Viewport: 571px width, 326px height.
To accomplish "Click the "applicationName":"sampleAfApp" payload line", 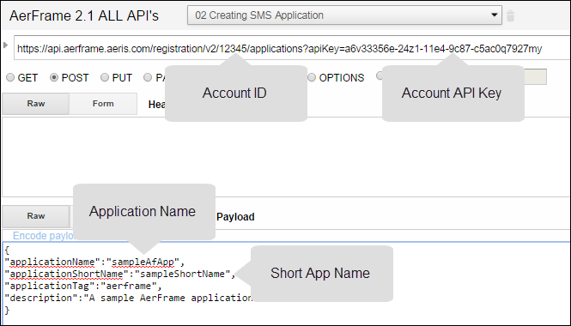I will [95, 262].
